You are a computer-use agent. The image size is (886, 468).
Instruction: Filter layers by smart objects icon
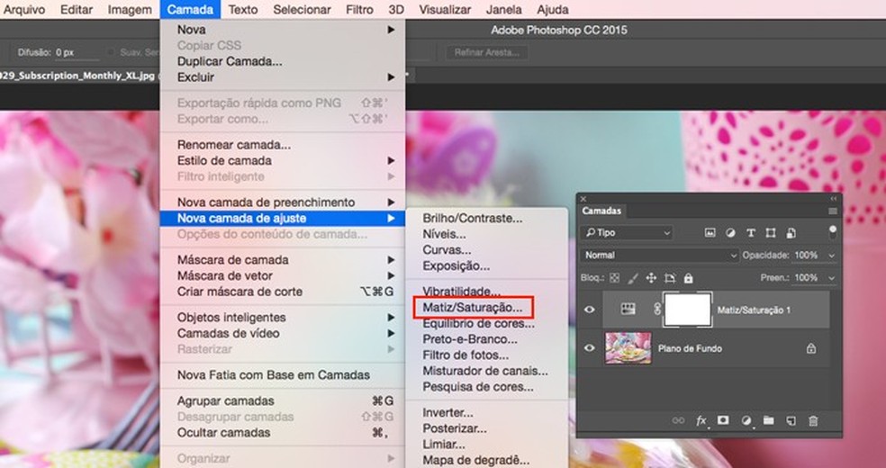point(791,232)
